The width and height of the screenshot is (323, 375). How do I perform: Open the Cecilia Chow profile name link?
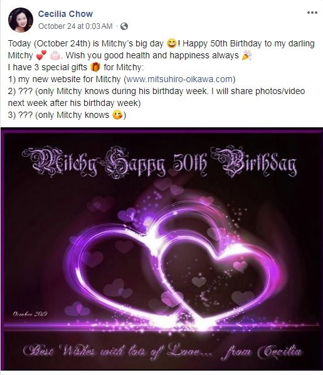click(x=65, y=14)
